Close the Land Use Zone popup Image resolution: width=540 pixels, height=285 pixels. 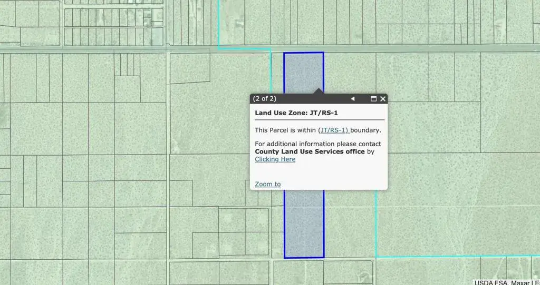coord(383,99)
